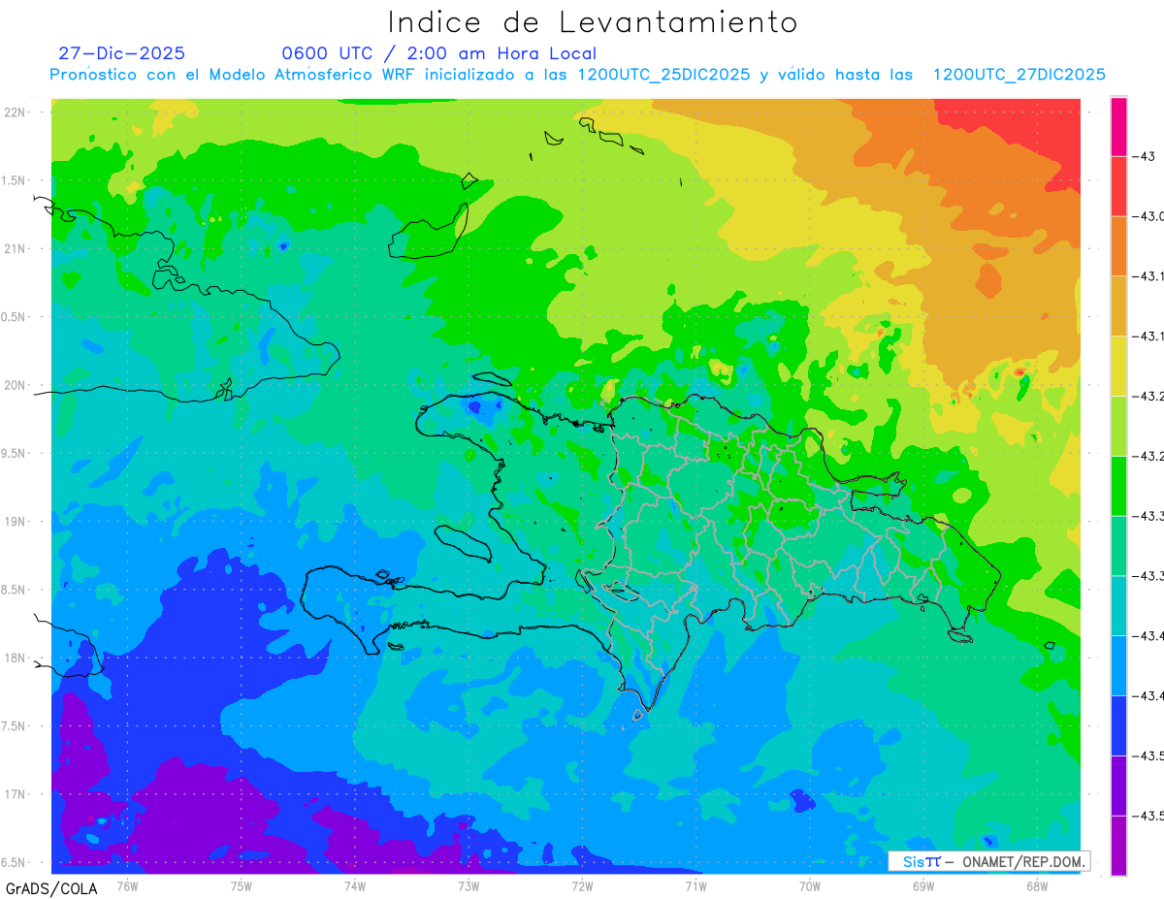Click the 'Pronostico con el Modelo Atmosferico WRF' line
This screenshot has width=1164, height=899.
pos(577,75)
